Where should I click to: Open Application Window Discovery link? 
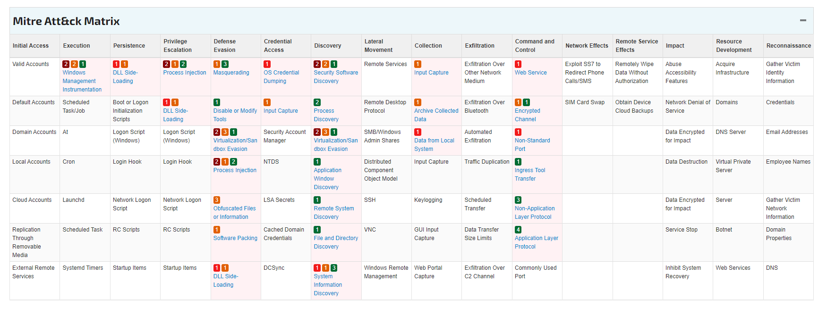point(327,179)
